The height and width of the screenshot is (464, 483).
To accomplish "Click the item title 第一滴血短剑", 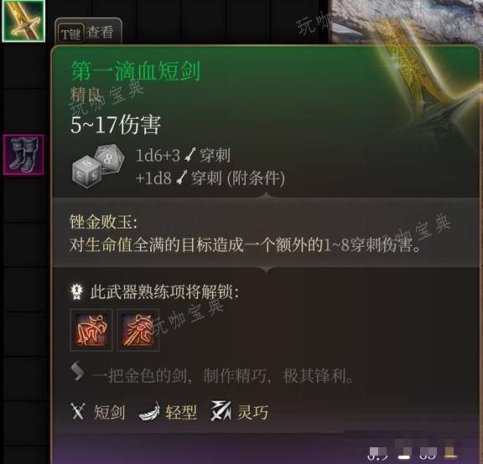I will pyautogui.click(x=136, y=70).
